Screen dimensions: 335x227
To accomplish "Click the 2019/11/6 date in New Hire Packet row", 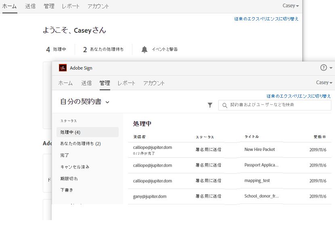I will coord(318,150).
